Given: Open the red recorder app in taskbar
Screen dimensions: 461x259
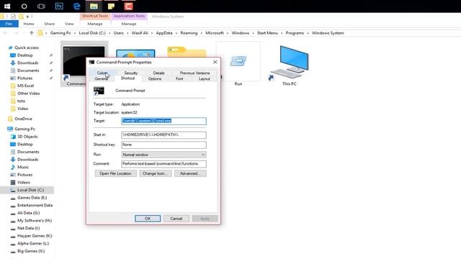Looking at the screenshot, I should 128,6.
